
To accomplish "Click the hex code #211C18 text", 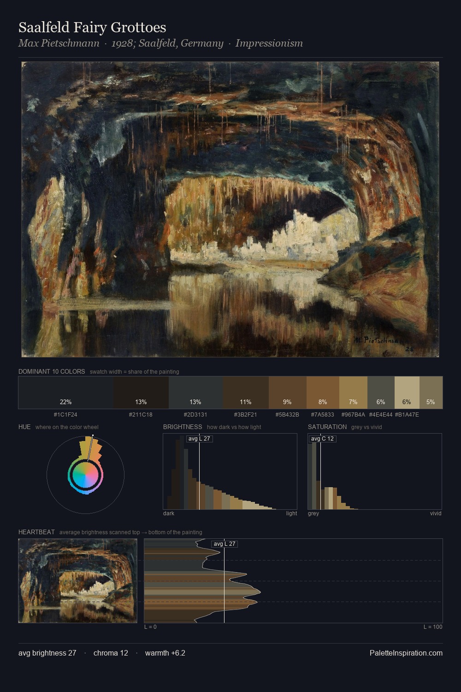I will click(x=141, y=415).
